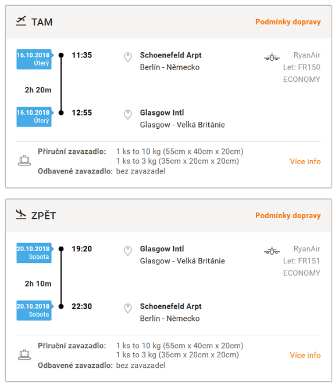Open Podmínky dopravy for the return flight
The width and height of the screenshot is (335, 387).
pyautogui.click(x=288, y=215)
